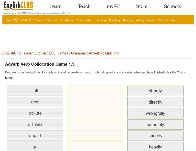Open the Store menu
Image resolution: width=196 pixels, height=151 pixels.
(x=142, y=7)
